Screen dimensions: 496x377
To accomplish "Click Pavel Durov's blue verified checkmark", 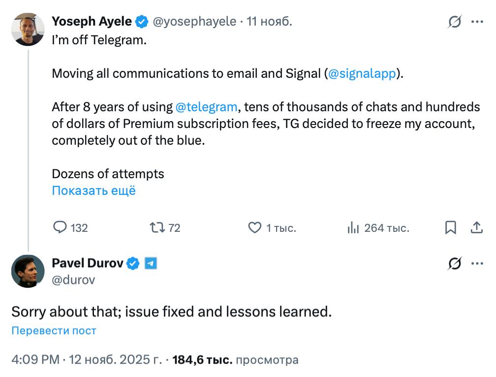I will pos(133,264).
